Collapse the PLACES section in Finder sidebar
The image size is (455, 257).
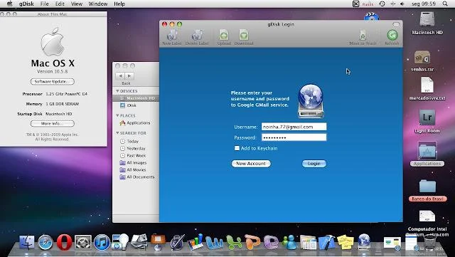point(117,115)
